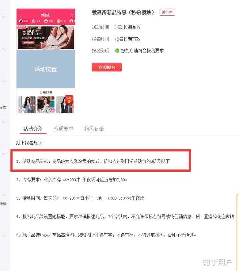This screenshot has height=271, width=239.
Task: Click the green qualification check icon
Action: 117,51
